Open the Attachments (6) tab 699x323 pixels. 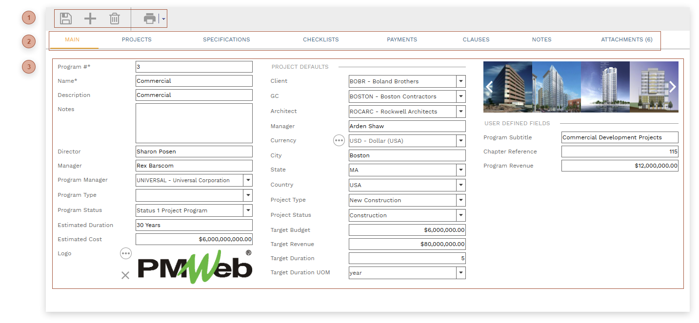626,39
